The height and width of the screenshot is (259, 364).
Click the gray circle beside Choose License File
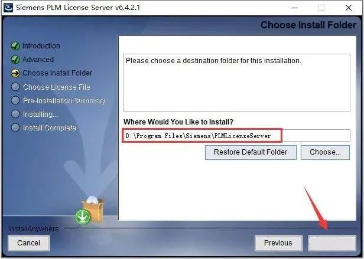(x=15, y=87)
